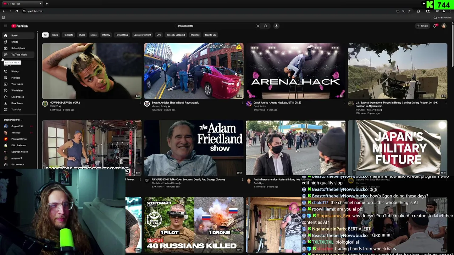
Task: Click the search magnifier button
Action: pos(265,26)
